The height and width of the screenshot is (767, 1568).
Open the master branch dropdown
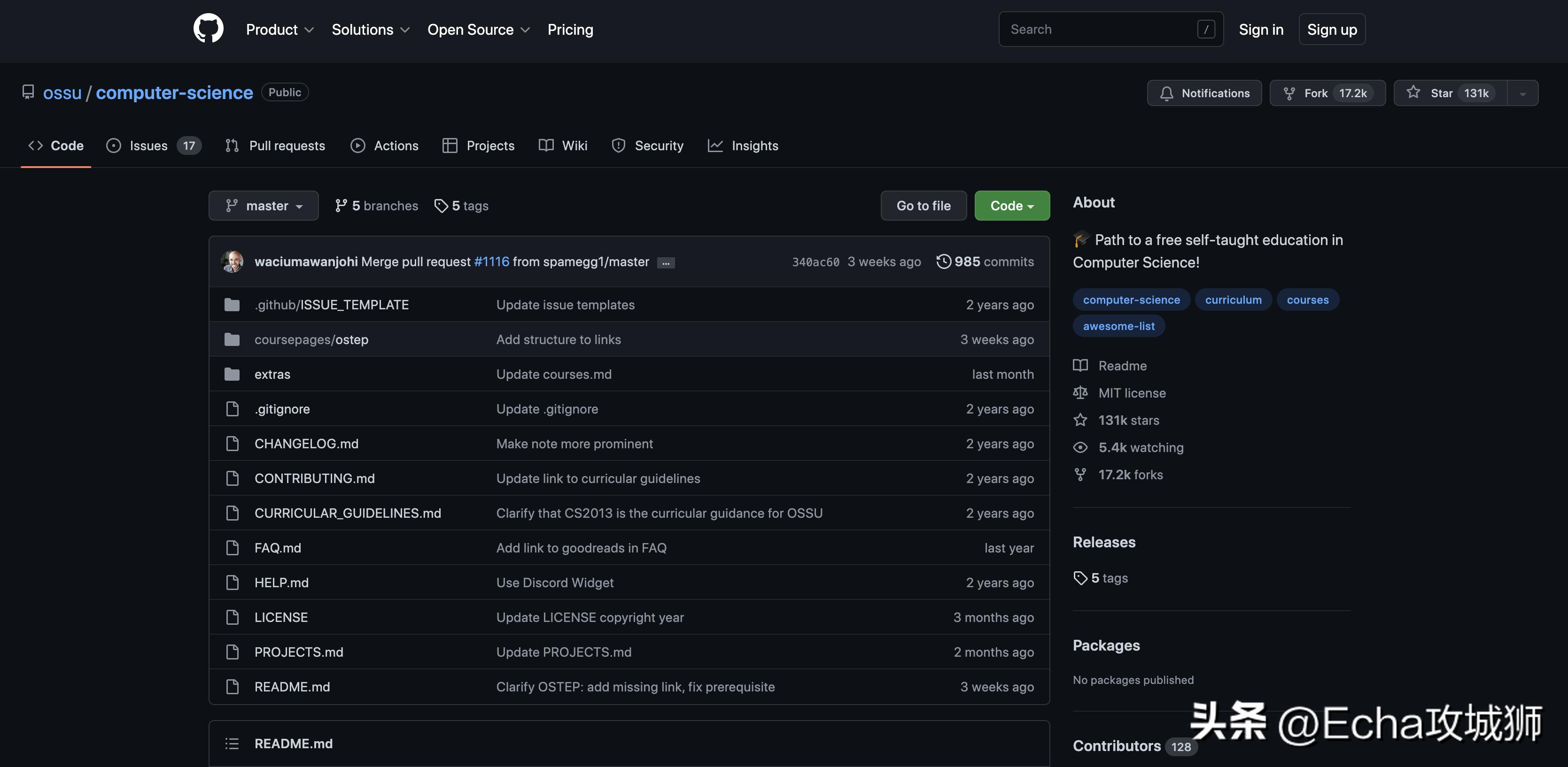[x=263, y=206]
